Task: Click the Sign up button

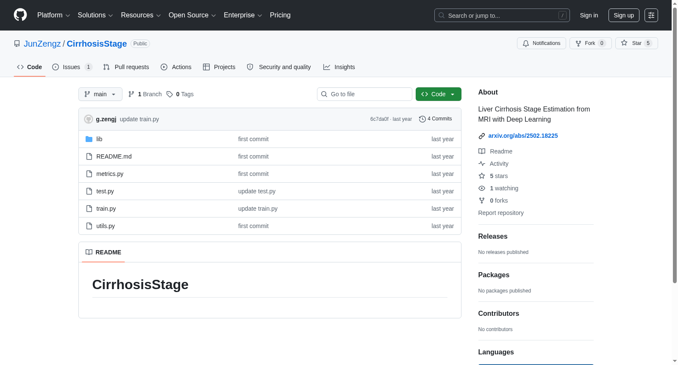Action: point(624,15)
